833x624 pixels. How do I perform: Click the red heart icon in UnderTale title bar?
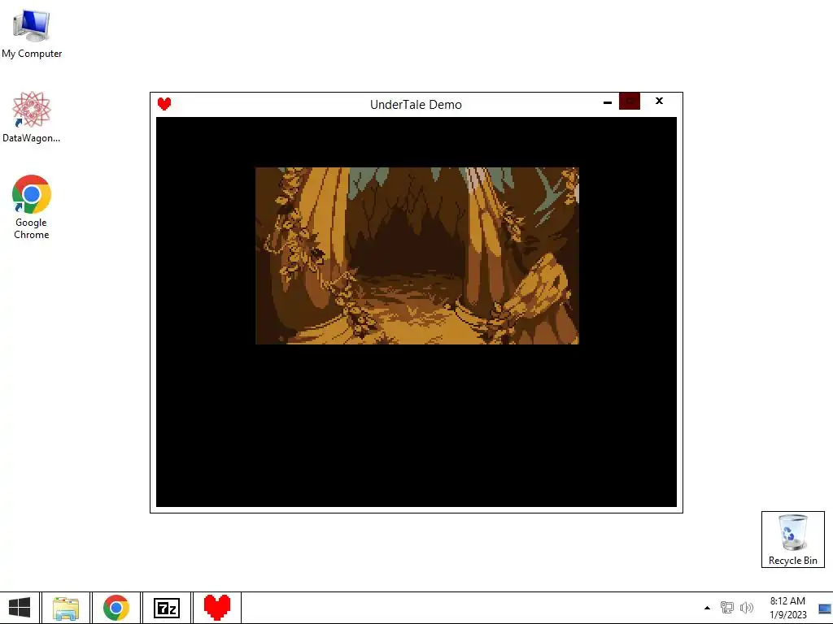click(164, 104)
